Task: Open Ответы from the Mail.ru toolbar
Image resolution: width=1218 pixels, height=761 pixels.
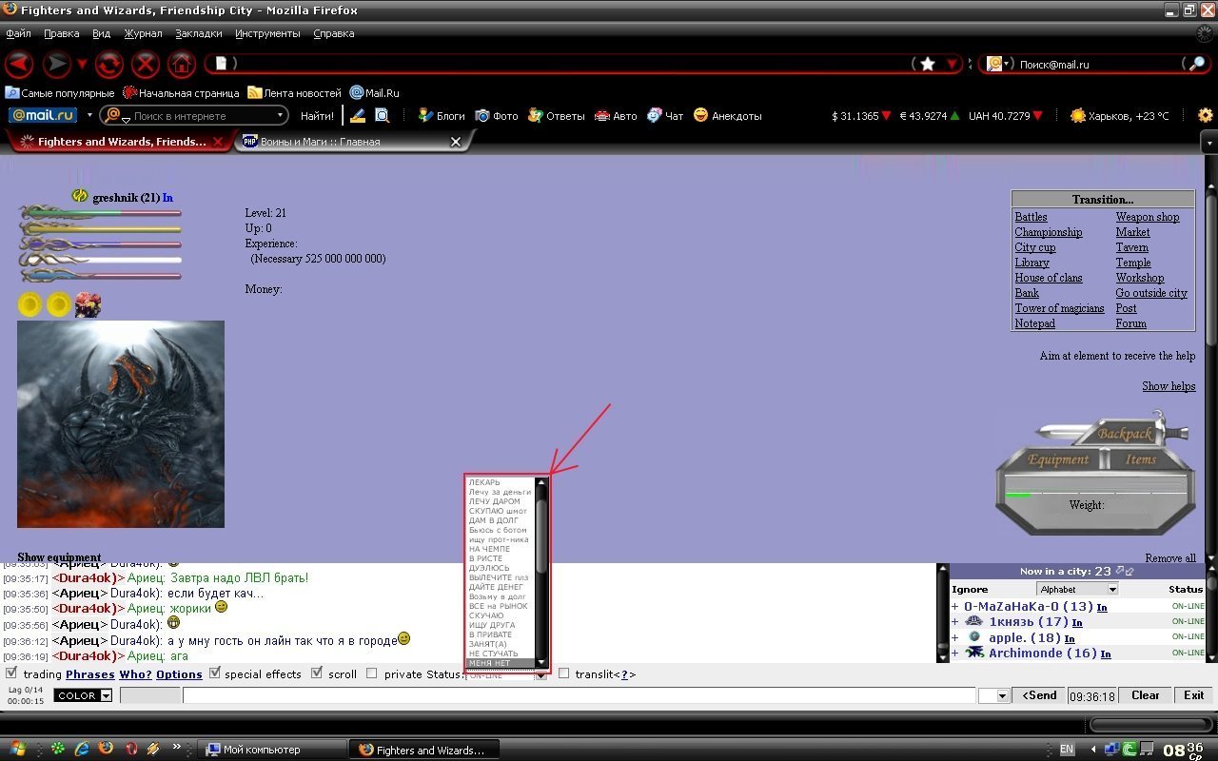Action: click(x=557, y=116)
